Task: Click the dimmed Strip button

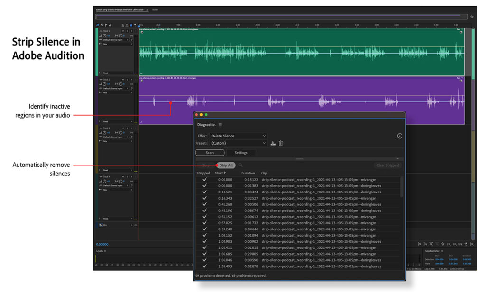Action: (206, 165)
